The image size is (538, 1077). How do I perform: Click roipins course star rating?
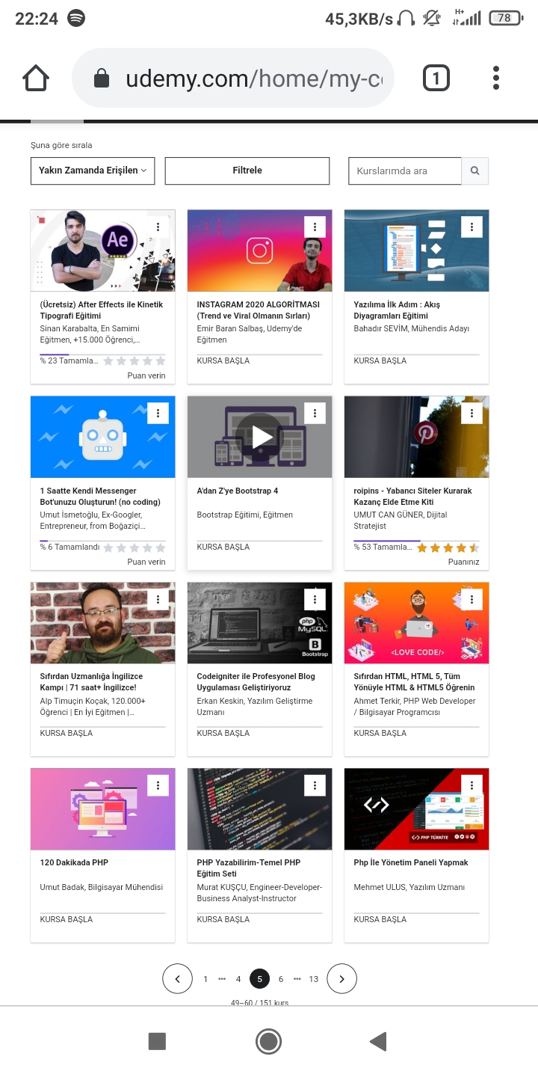[448, 547]
